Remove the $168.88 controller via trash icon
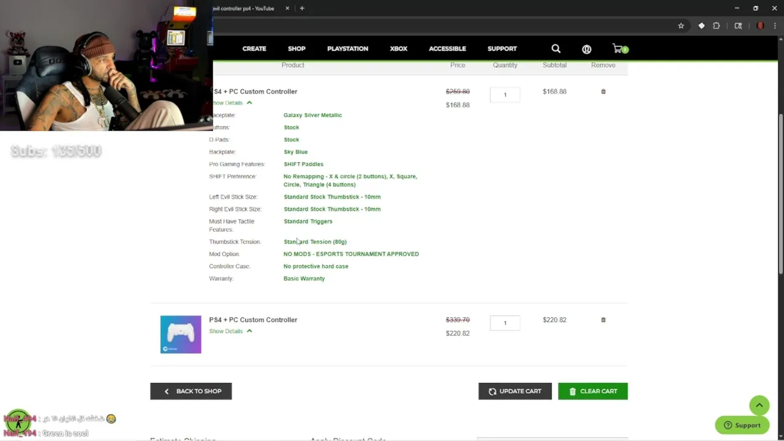Screen dimensions: 784x441 (x=603, y=91)
